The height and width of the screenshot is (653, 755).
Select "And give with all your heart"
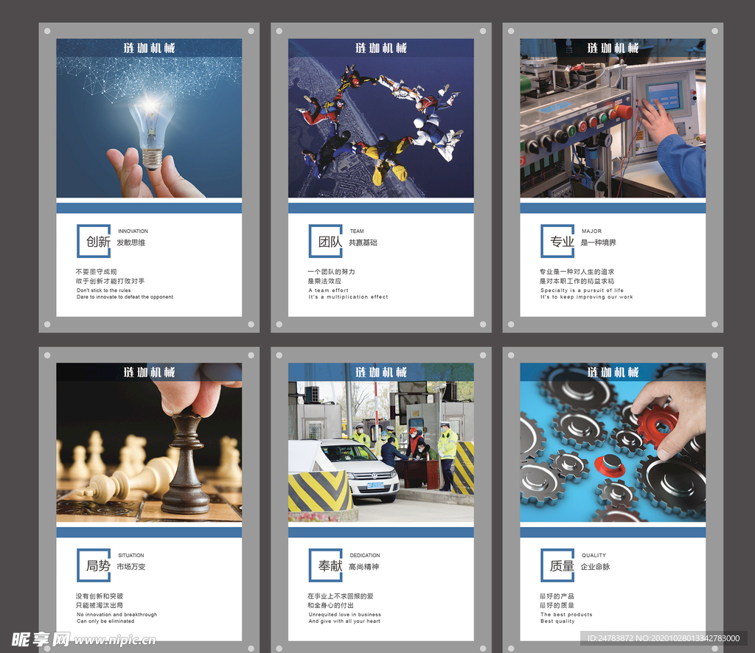[x=344, y=621]
